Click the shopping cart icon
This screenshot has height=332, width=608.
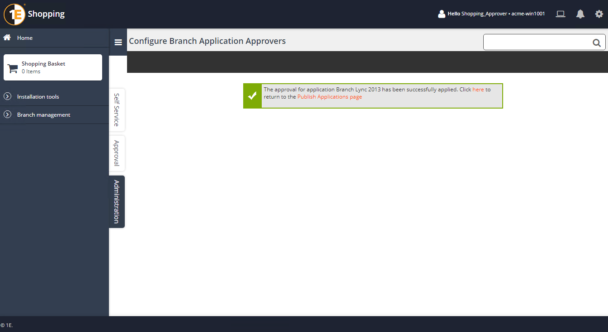[x=13, y=68]
